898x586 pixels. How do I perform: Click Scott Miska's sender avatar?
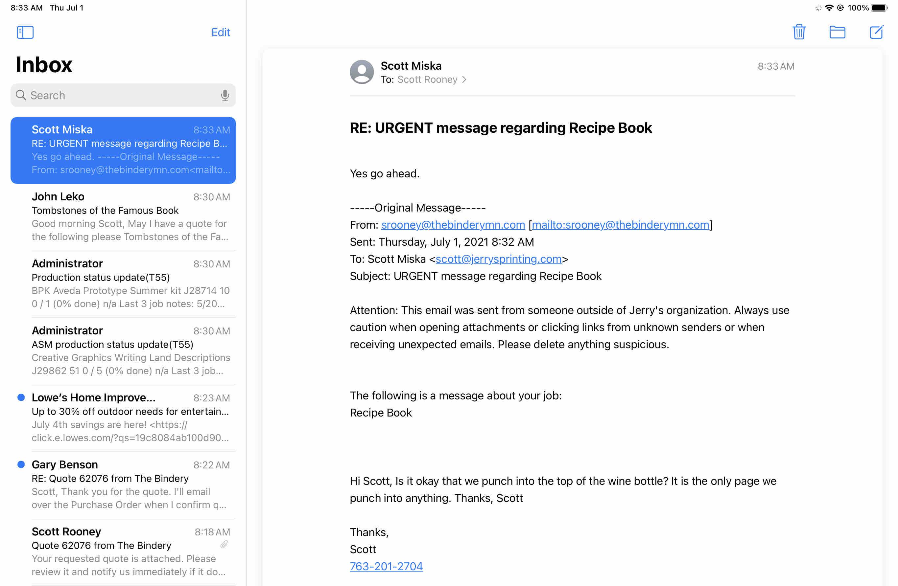coord(362,72)
